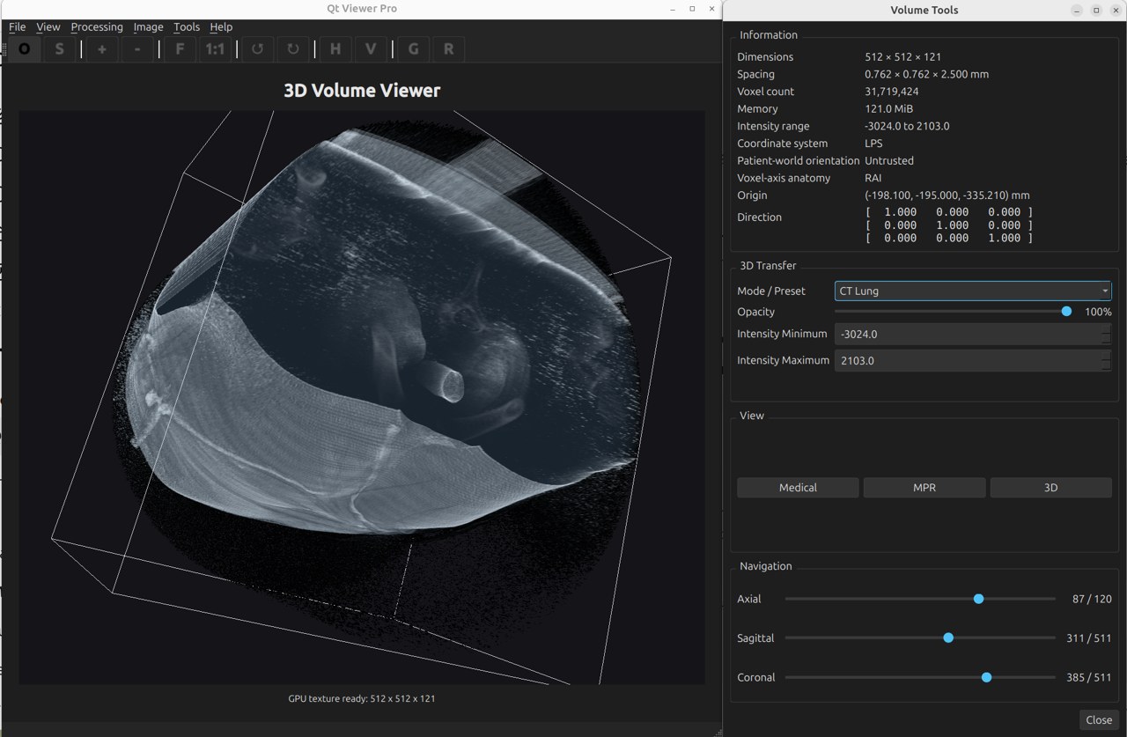Click the Intensity range '-3024.0 to 2103.0'
This screenshot has height=737, width=1127.
(907, 126)
